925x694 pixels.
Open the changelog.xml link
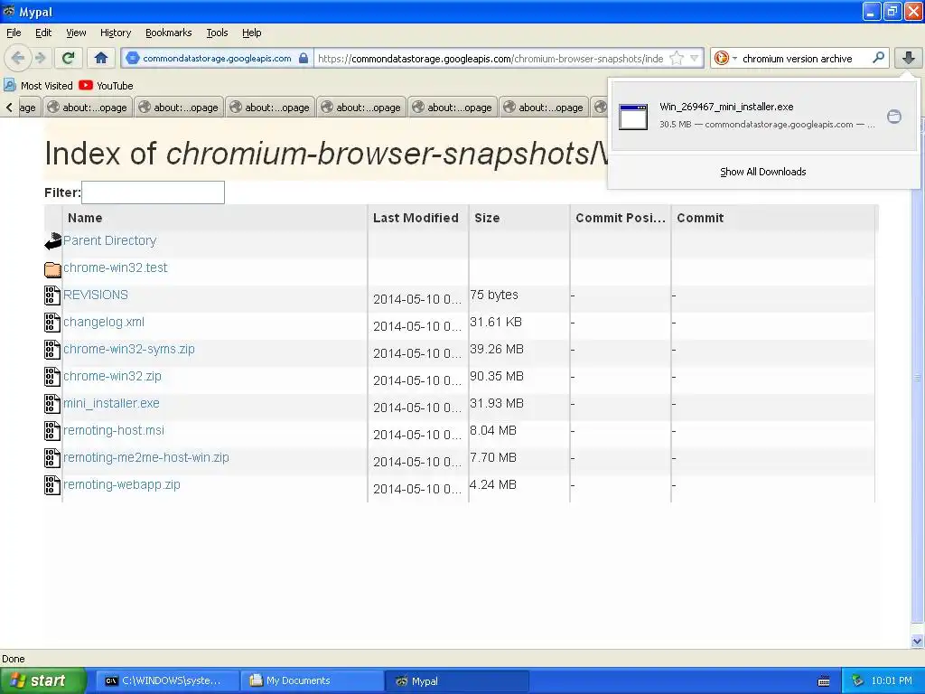(104, 322)
